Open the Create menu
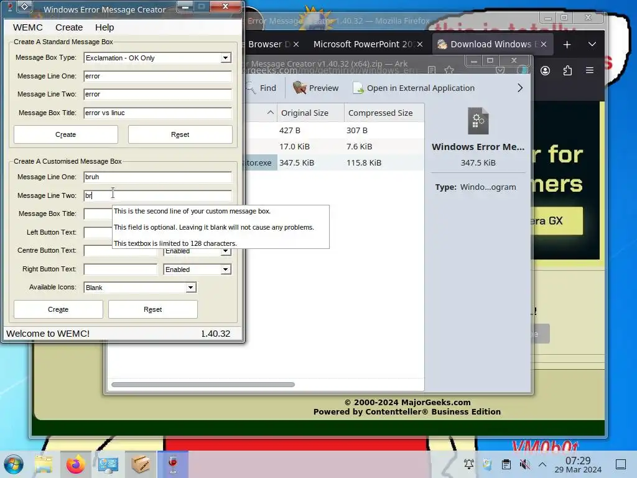The width and height of the screenshot is (637, 478). coord(69,27)
